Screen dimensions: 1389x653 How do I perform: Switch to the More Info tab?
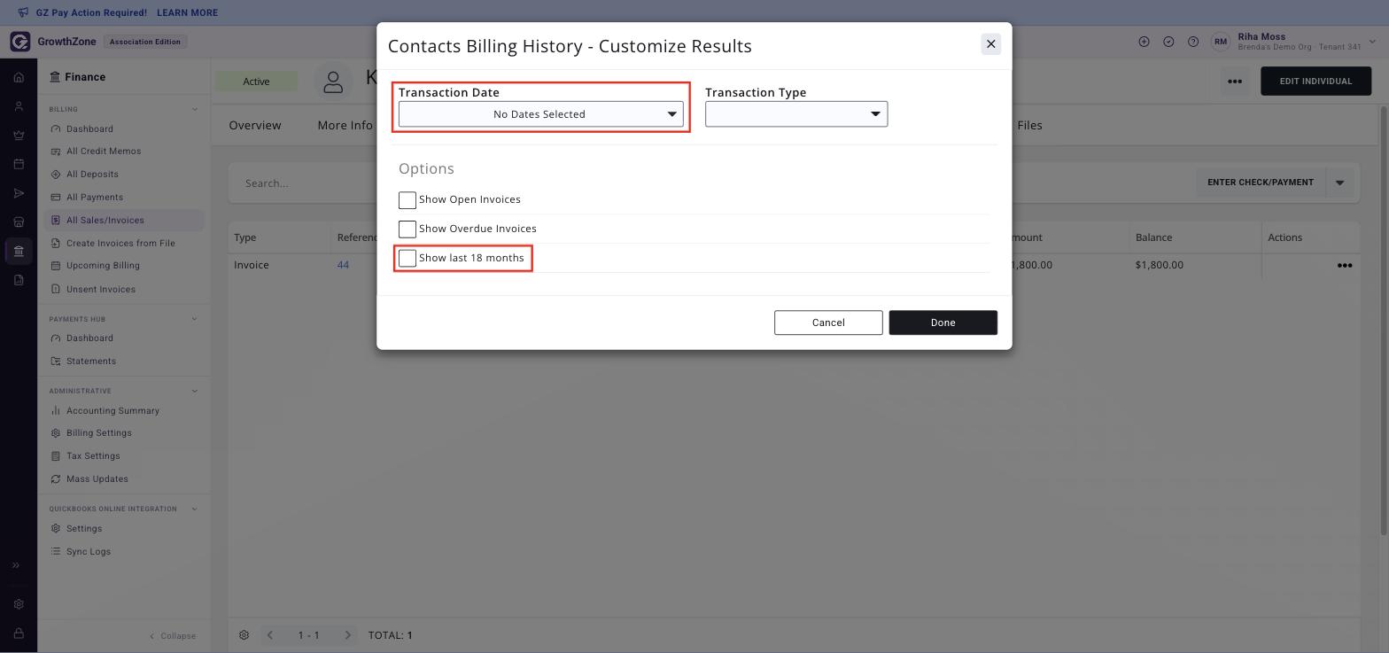[x=345, y=126]
